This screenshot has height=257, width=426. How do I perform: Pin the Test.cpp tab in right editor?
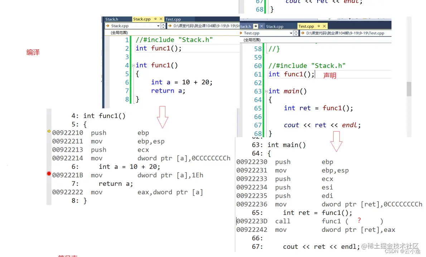319,26
